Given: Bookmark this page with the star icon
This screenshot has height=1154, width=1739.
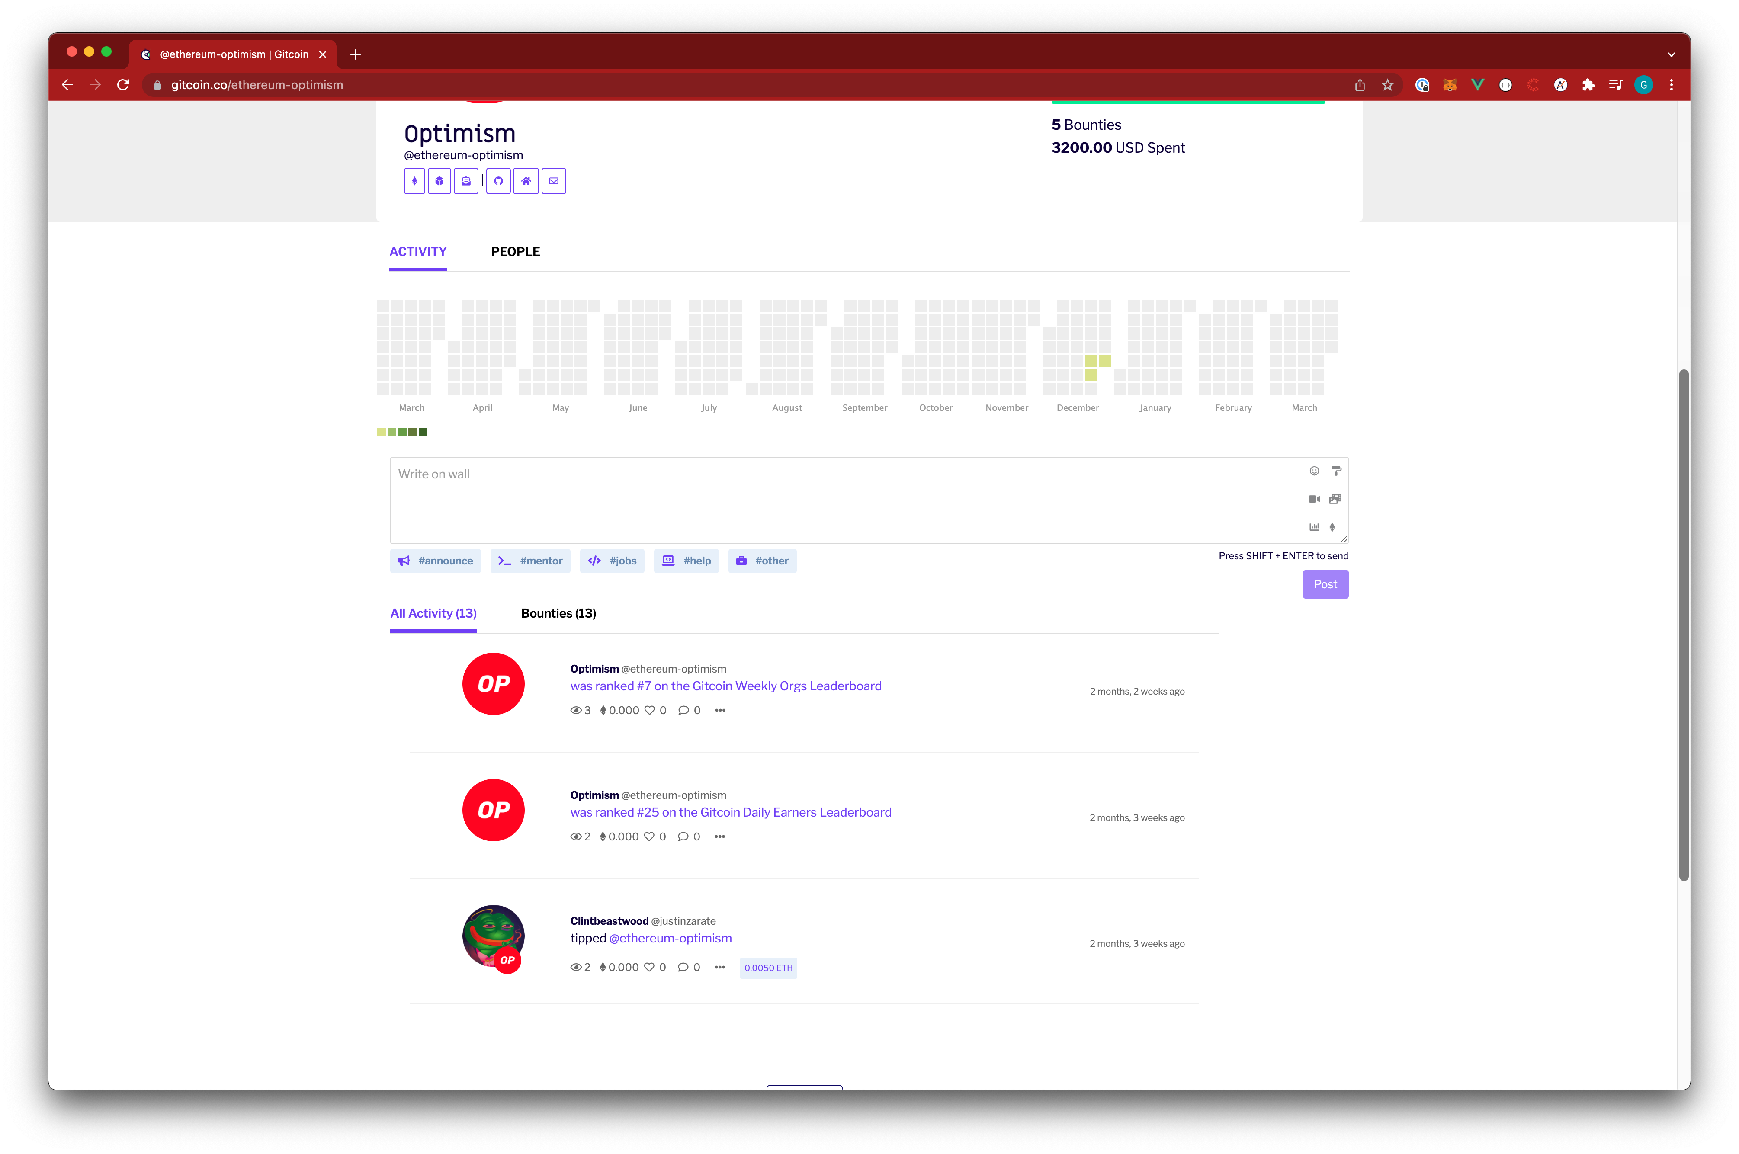Looking at the screenshot, I should coord(1388,85).
